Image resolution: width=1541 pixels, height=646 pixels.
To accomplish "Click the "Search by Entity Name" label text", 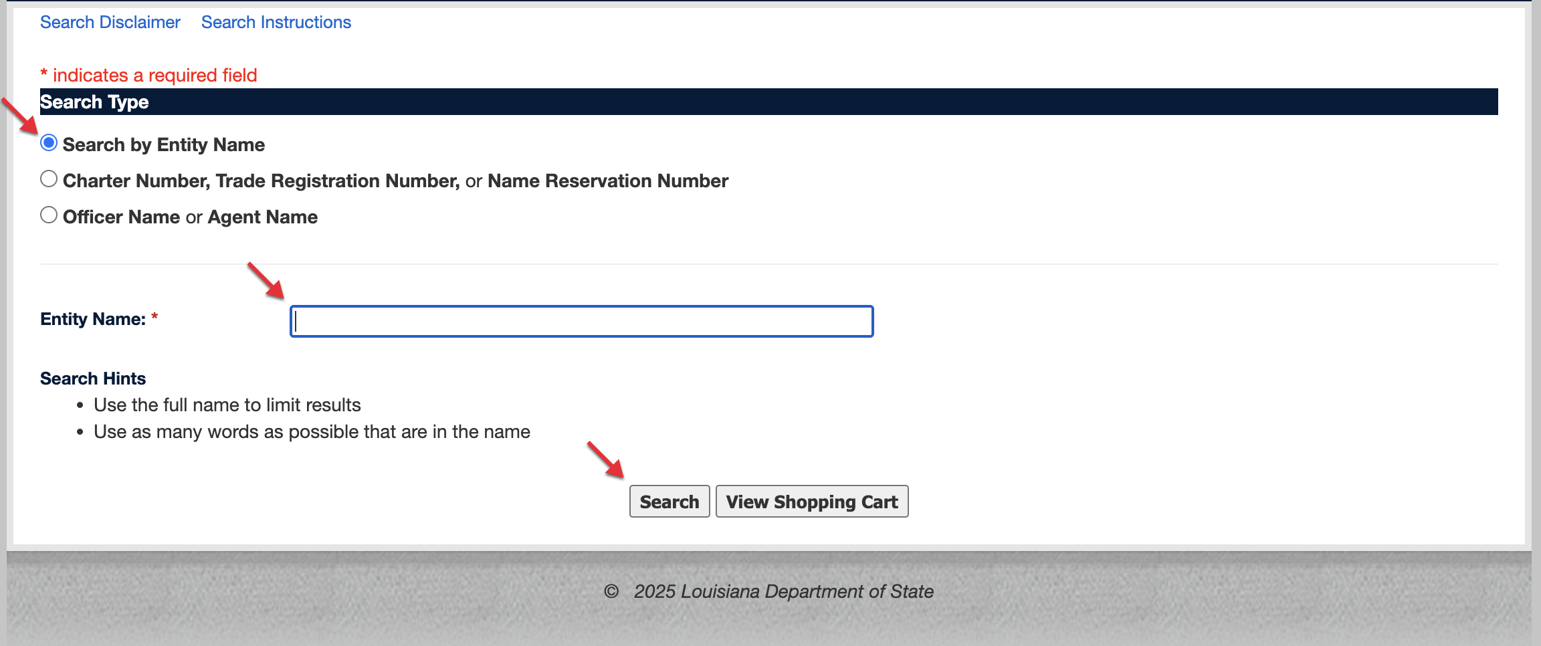I will (164, 144).
